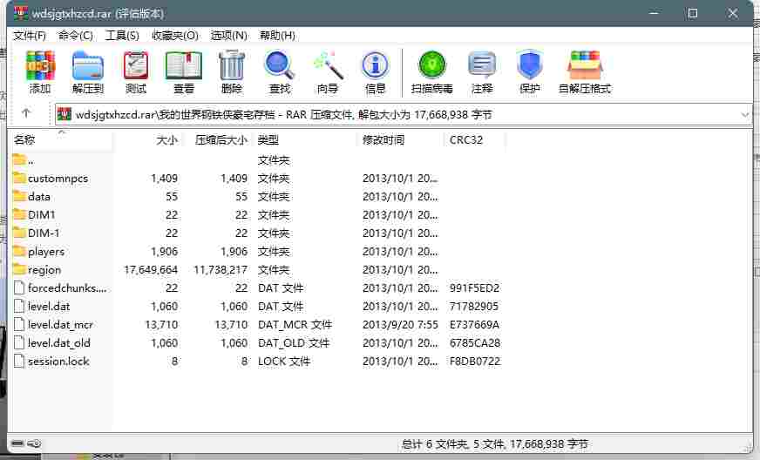Show archive Info (信息) icon
Screen dimensions: 760x460
point(375,66)
